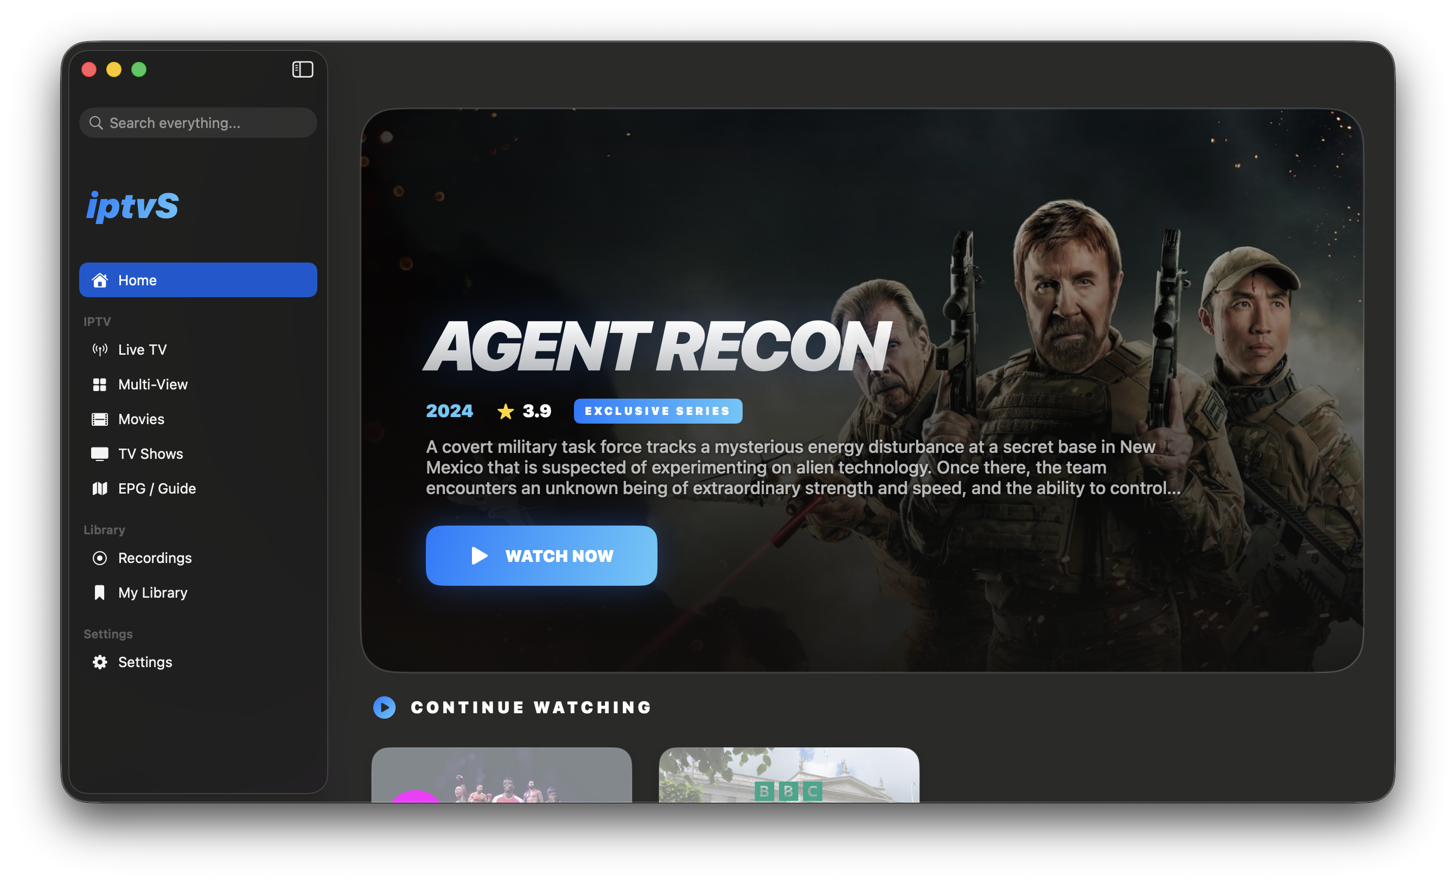The width and height of the screenshot is (1456, 883).
Task: Toggle the sidebar panel icon
Action: (303, 69)
